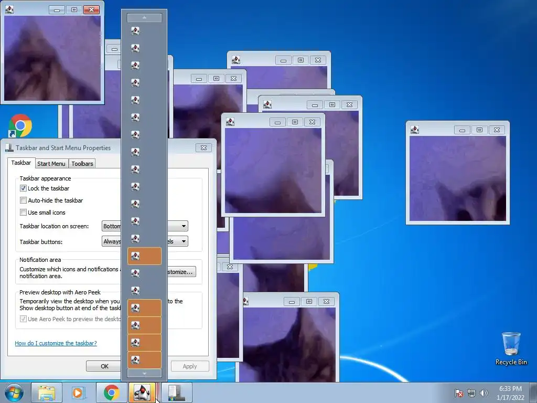Toggle Use Aero Peek to preview checkbox
Screen dimensions: 537x403
[23, 319]
